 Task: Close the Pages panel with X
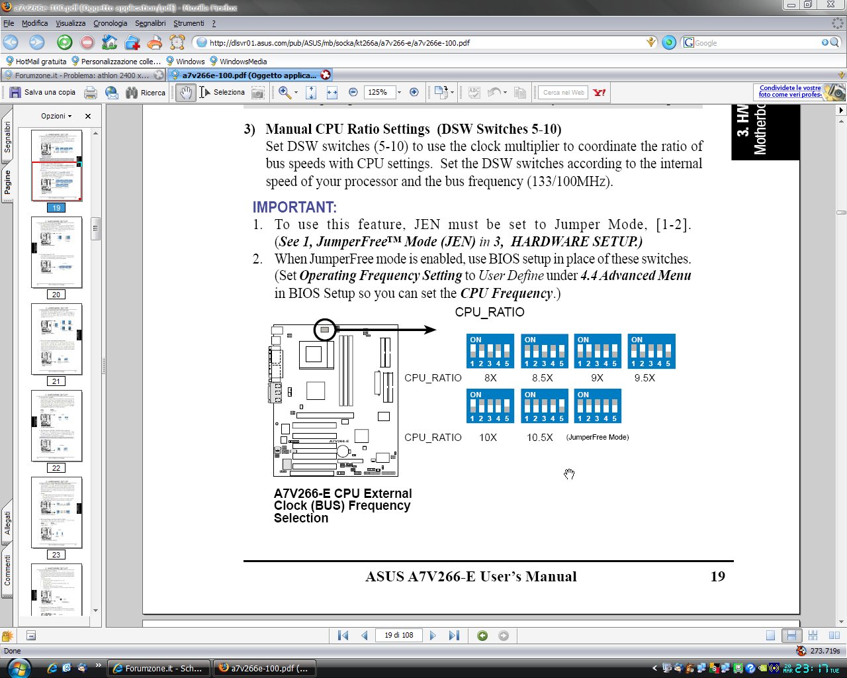pyautogui.click(x=88, y=116)
